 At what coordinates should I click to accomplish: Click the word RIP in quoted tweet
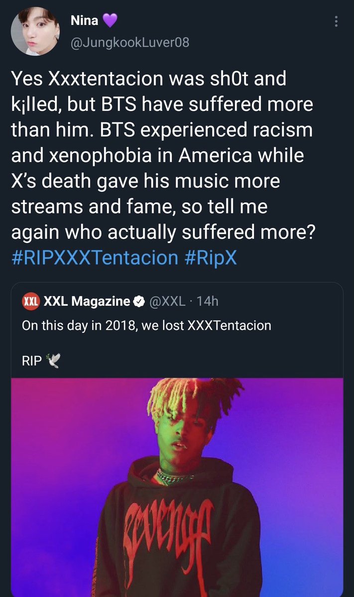point(32,361)
